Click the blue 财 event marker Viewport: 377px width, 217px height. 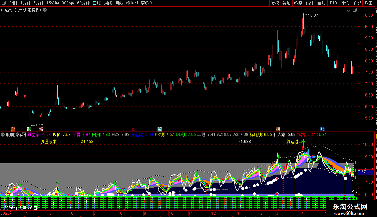pos(322,129)
